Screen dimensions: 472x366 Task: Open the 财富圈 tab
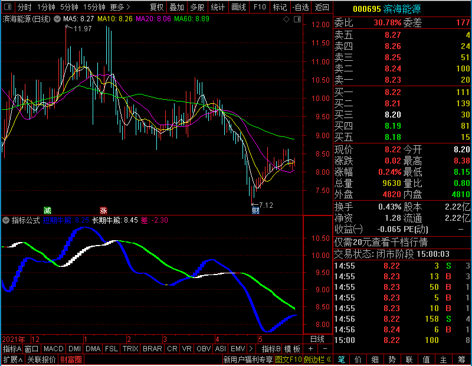71,360
